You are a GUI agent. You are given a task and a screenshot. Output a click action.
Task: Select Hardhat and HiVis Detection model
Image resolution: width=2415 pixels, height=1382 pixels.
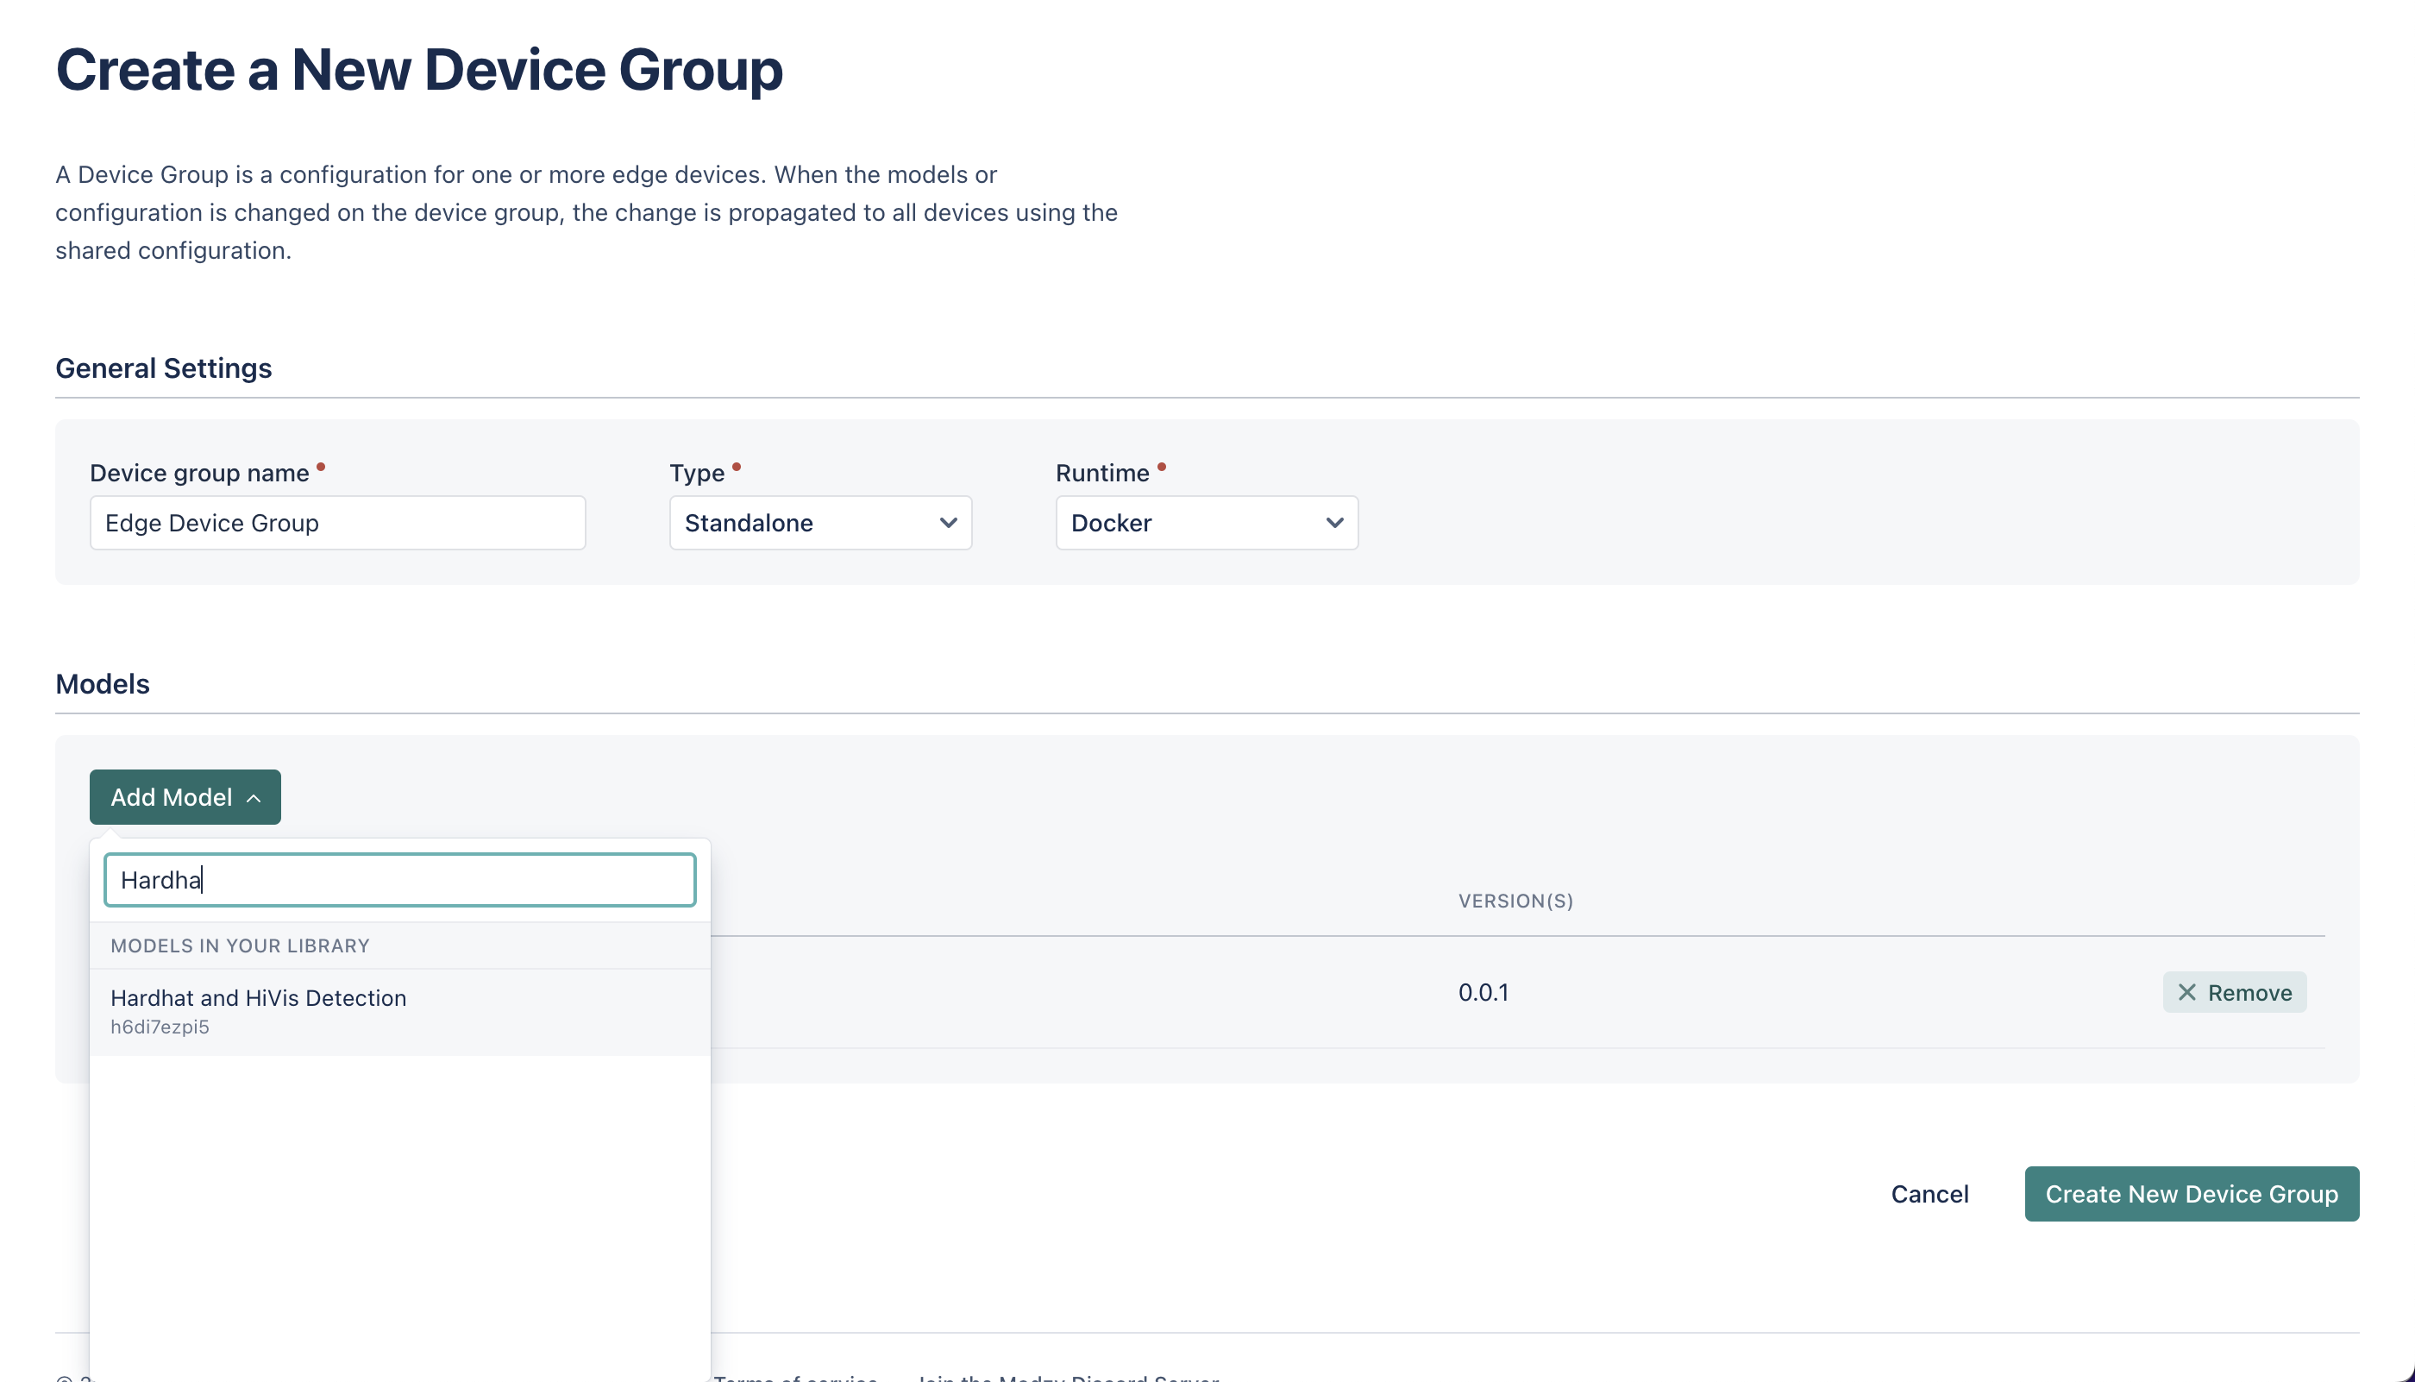click(x=258, y=997)
